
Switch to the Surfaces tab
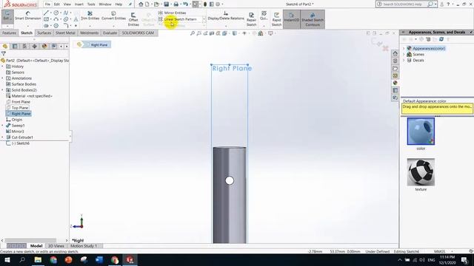click(x=44, y=33)
